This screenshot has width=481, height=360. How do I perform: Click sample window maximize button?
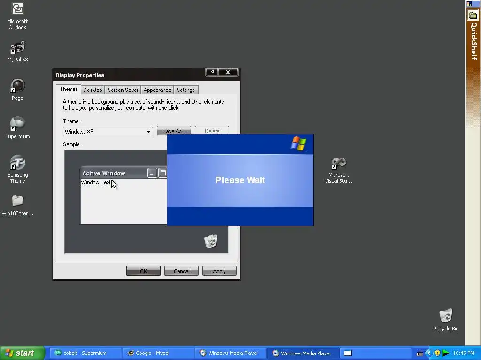click(x=163, y=173)
